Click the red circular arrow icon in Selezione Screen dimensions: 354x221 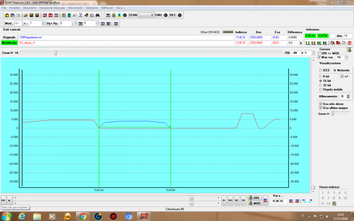click(349, 43)
